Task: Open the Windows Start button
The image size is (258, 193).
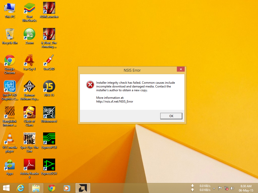Action: click(x=6, y=188)
